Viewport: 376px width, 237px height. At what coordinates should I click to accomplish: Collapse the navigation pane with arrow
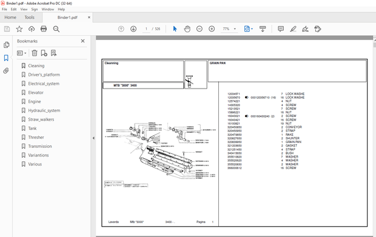tap(93, 138)
